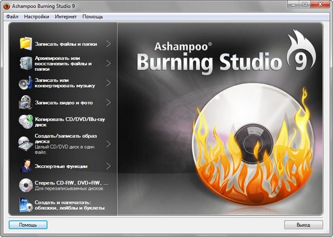This screenshot has height=237, width=333.
Task: Select Архивировать или восстановить файлы и папки
Action: click(x=64, y=63)
